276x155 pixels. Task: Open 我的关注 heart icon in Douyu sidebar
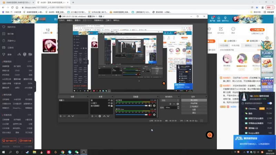pyautogui.click(x=4, y=27)
